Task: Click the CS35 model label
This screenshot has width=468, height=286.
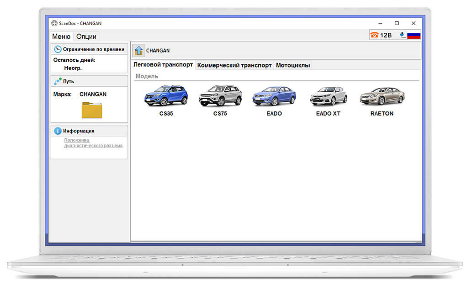Action: (166, 114)
